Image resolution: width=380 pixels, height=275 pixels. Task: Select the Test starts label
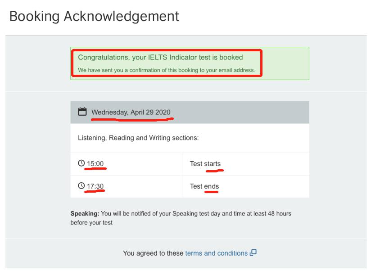pos(205,164)
